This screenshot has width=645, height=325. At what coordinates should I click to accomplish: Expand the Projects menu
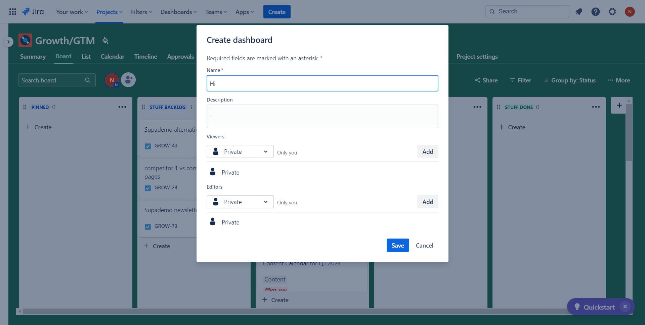point(109,11)
